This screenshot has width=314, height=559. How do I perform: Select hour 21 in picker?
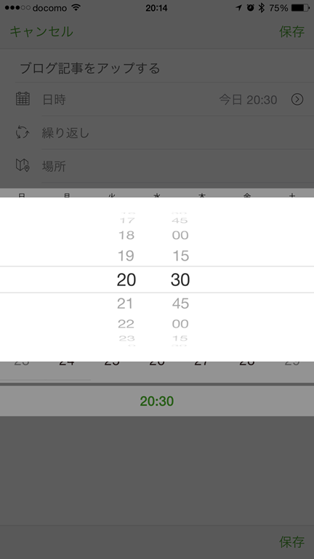point(126,304)
